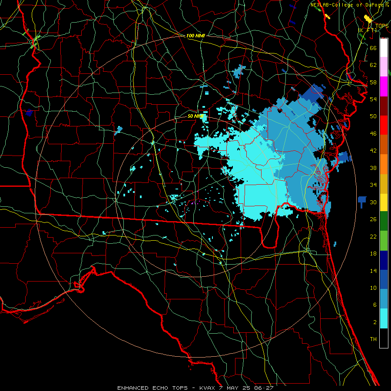Pick the navy blue legend swatch

coord(384,260)
